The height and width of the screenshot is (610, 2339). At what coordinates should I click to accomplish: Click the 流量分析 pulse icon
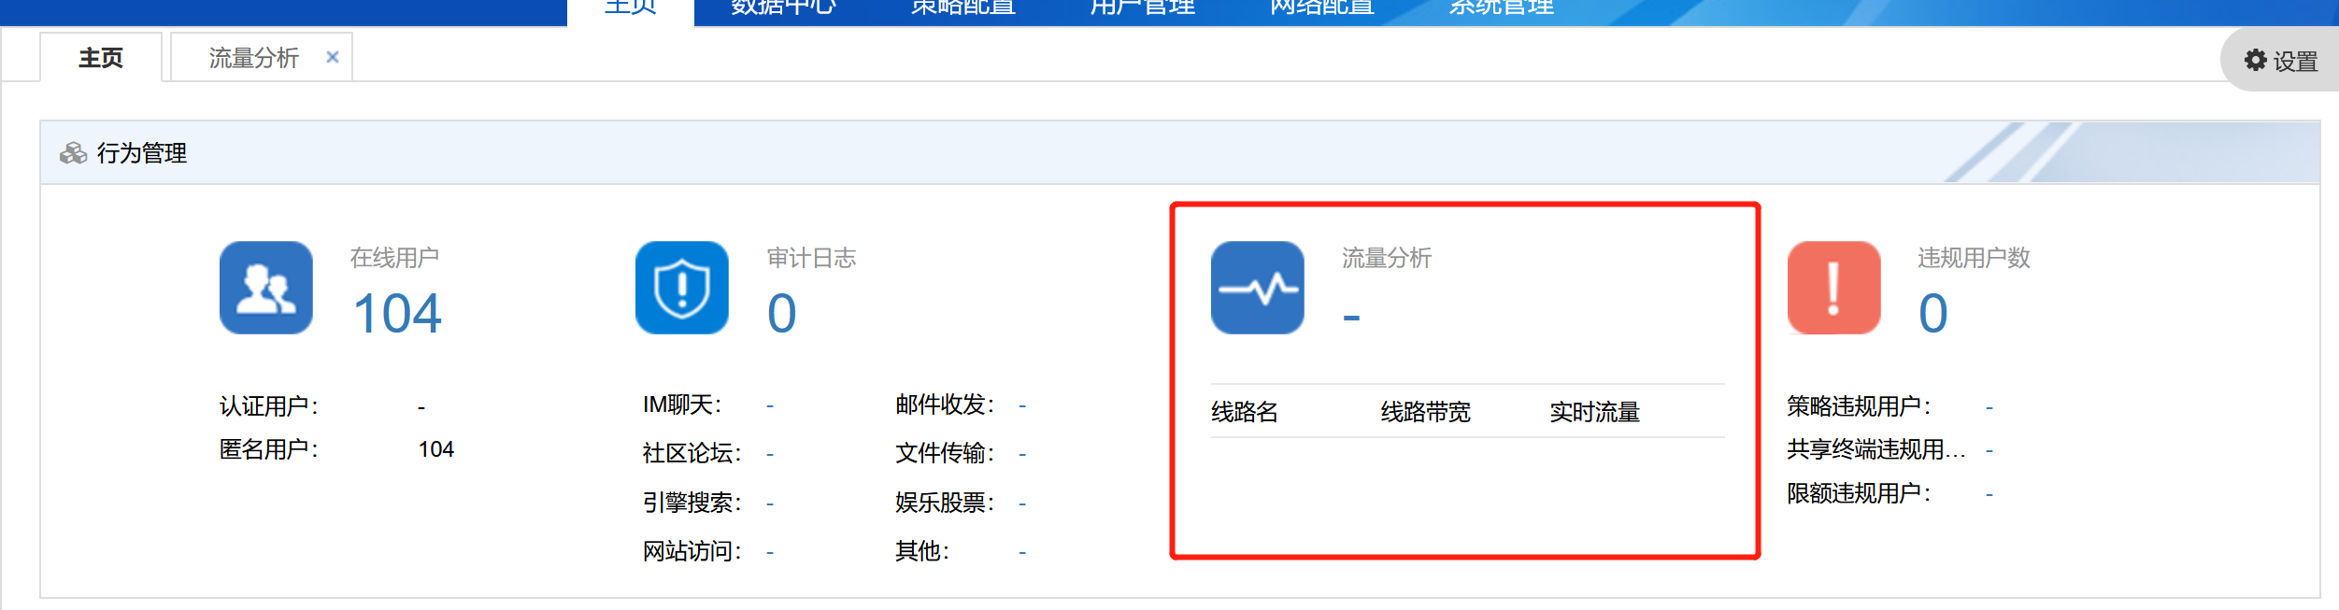click(1258, 288)
